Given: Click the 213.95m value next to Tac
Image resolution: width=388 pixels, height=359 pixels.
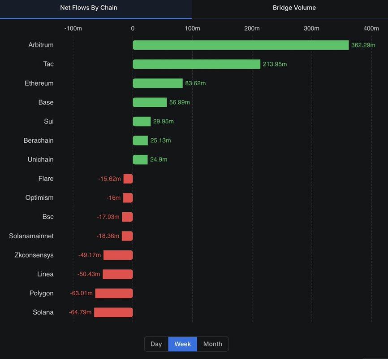Looking at the screenshot, I should (275, 64).
